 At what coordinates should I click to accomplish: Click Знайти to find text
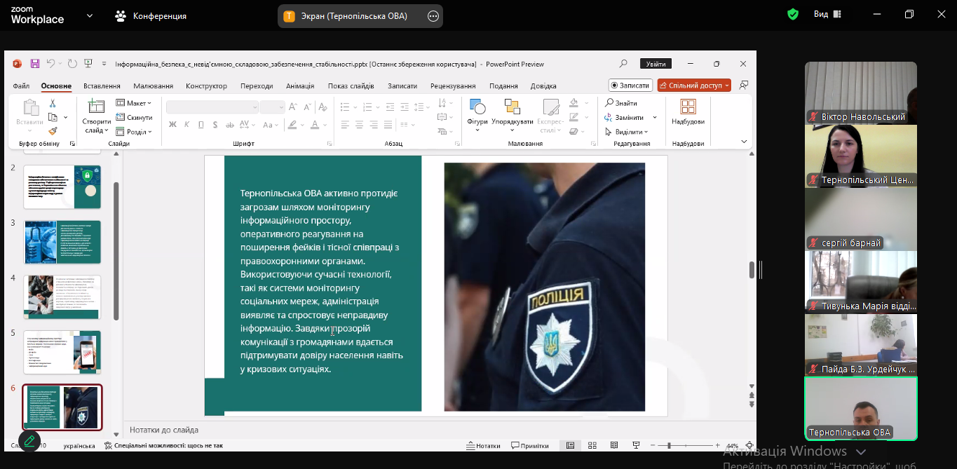tap(621, 104)
